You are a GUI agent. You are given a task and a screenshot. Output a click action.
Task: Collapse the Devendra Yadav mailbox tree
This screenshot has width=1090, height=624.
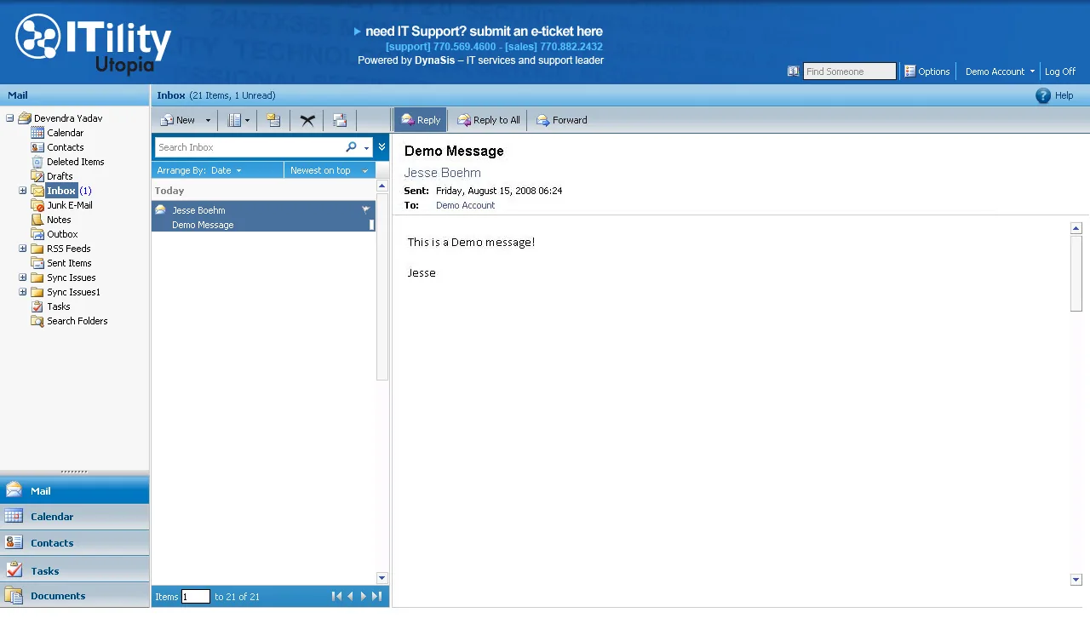pyautogui.click(x=10, y=118)
